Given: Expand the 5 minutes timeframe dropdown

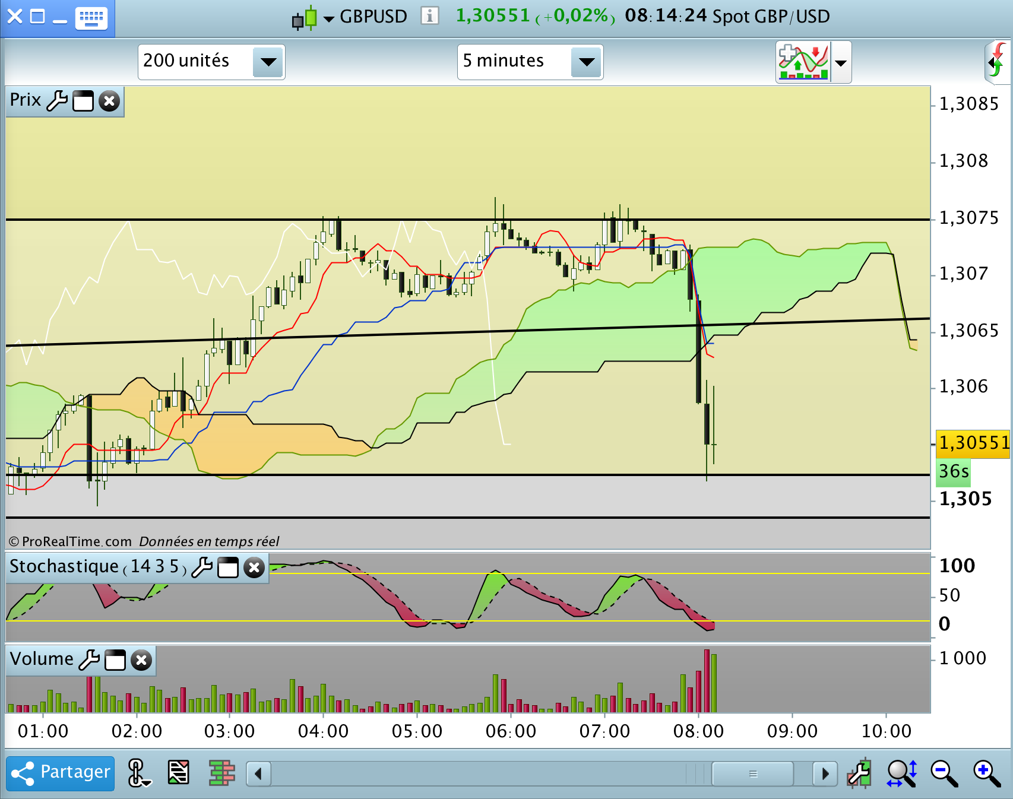Looking at the screenshot, I should coord(587,62).
